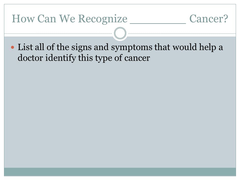The width and height of the screenshot is (240, 180).
Task: Click the word "Can" in the title
Action: coord(47,19)
